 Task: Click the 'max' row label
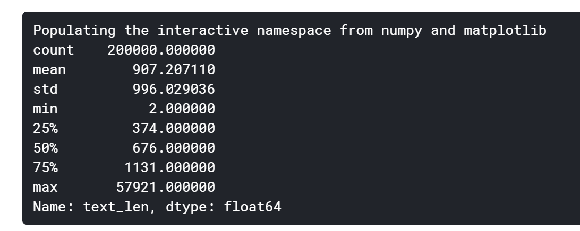pyautogui.click(x=45, y=187)
